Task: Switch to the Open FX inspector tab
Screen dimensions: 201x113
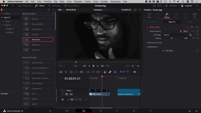Action: tap(172, 22)
